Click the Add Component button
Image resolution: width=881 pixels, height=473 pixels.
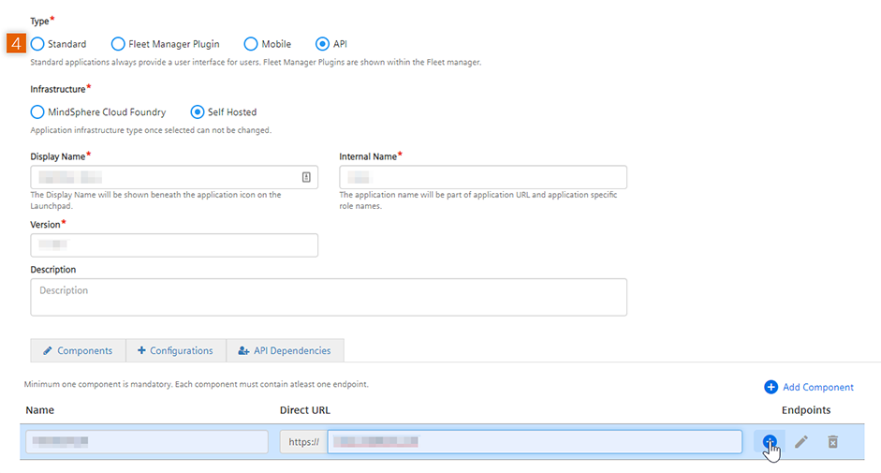(x=809, y=387)
